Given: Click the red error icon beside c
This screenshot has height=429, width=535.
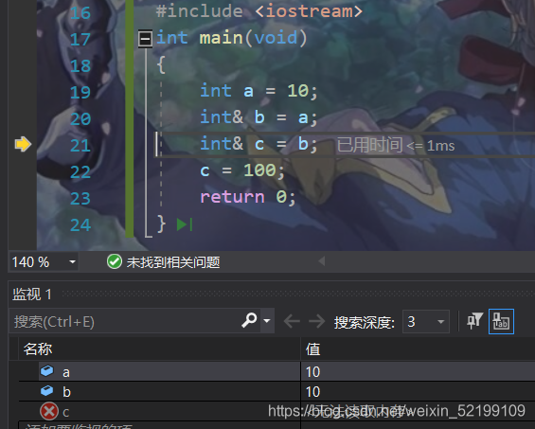Looking at the screenshot, I should click(x=49, y=411).
